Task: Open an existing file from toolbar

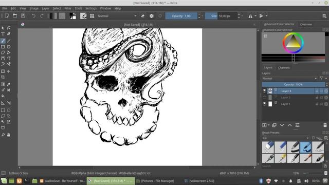Action: click(15, 16)
